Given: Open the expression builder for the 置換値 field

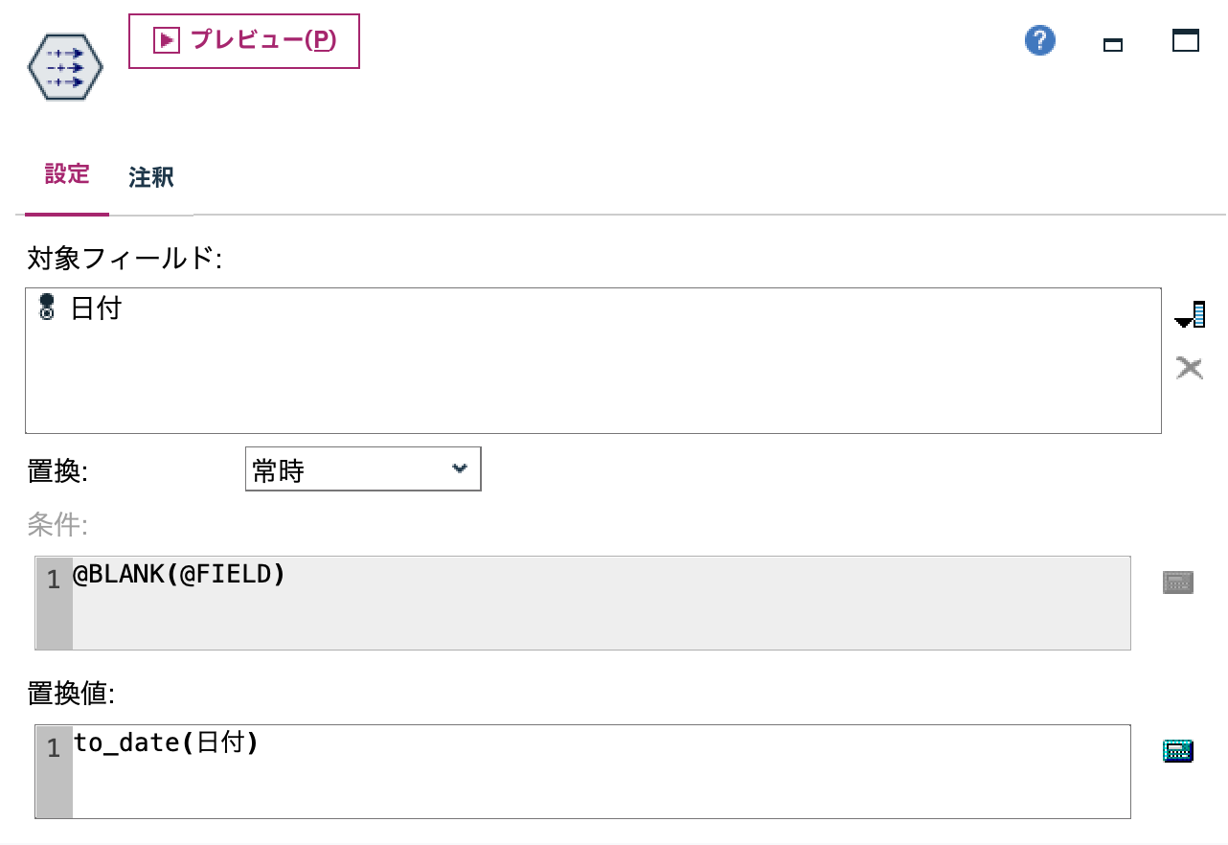Looking at the screenshot, I should [1177, 750].
